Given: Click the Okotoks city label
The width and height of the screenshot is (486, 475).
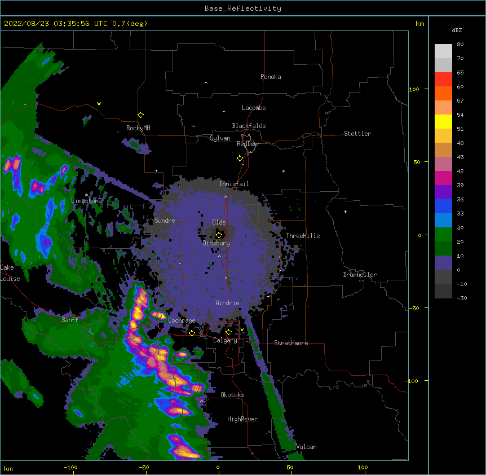Looking at the screenshot, I should [x=232, y=395].
